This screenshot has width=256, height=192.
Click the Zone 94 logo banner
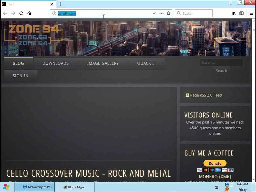click(33, 35)
